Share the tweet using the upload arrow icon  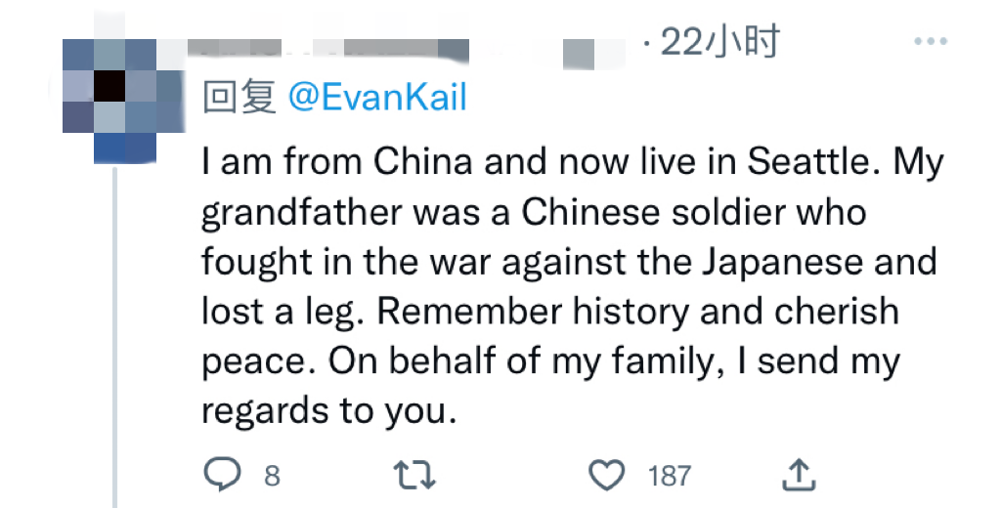pyautogui.click(x=799, y=476)
